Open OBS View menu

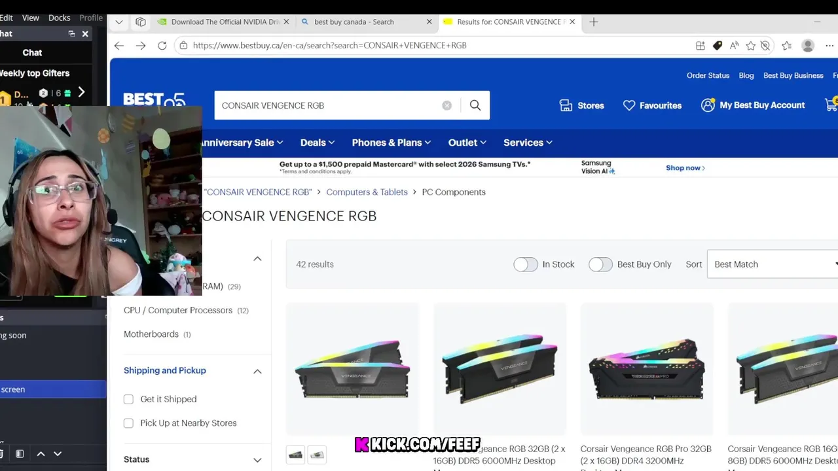click(x=31, y=18)
